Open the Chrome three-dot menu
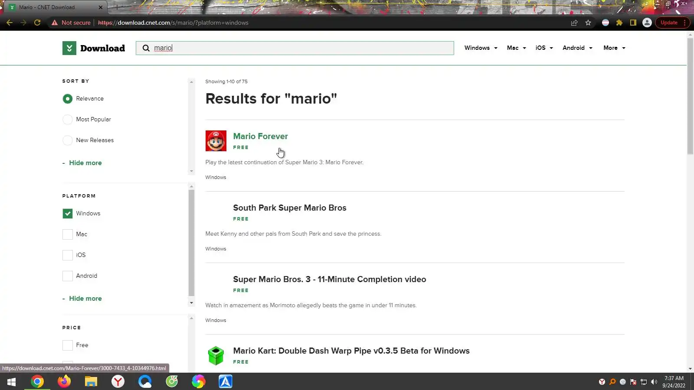This screenshot has height=390, width=694. coord(685,23)
